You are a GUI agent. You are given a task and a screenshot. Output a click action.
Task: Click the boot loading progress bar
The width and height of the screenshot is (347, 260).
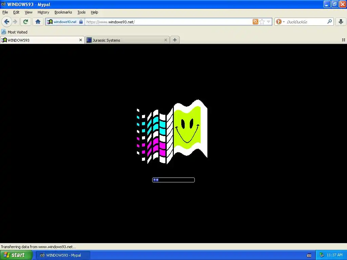[173, 180]
